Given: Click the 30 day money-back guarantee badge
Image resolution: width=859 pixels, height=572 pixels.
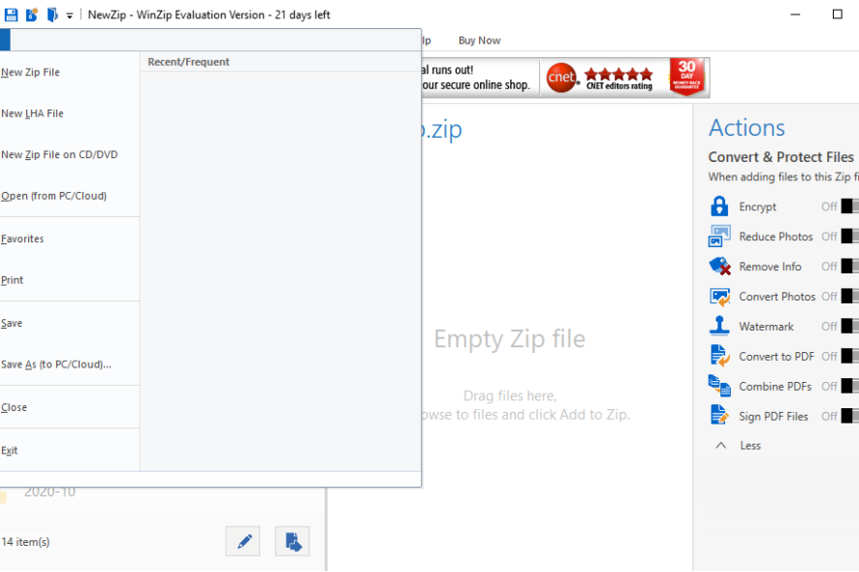Looking at the screenshot, I should click(x=686, y=78).
